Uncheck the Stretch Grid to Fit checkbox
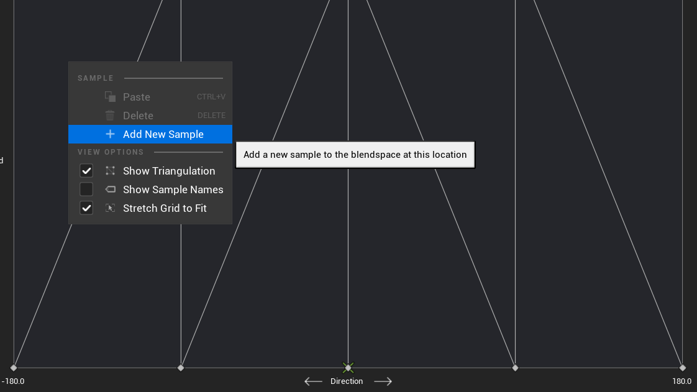 86,208
